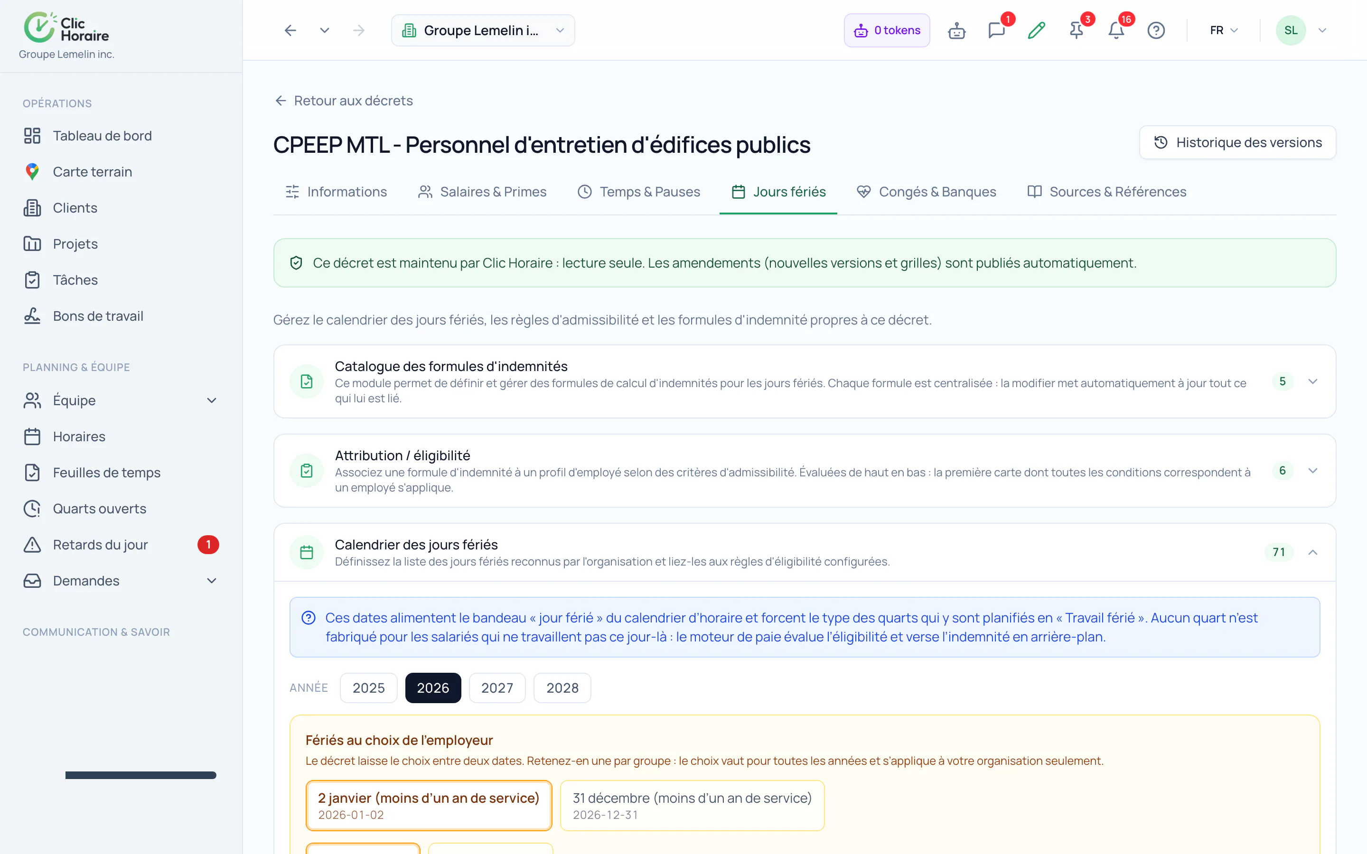Switch to the Salaires & Primes tab
Viewport: 1367px width, 854px height.
(482, 192)
